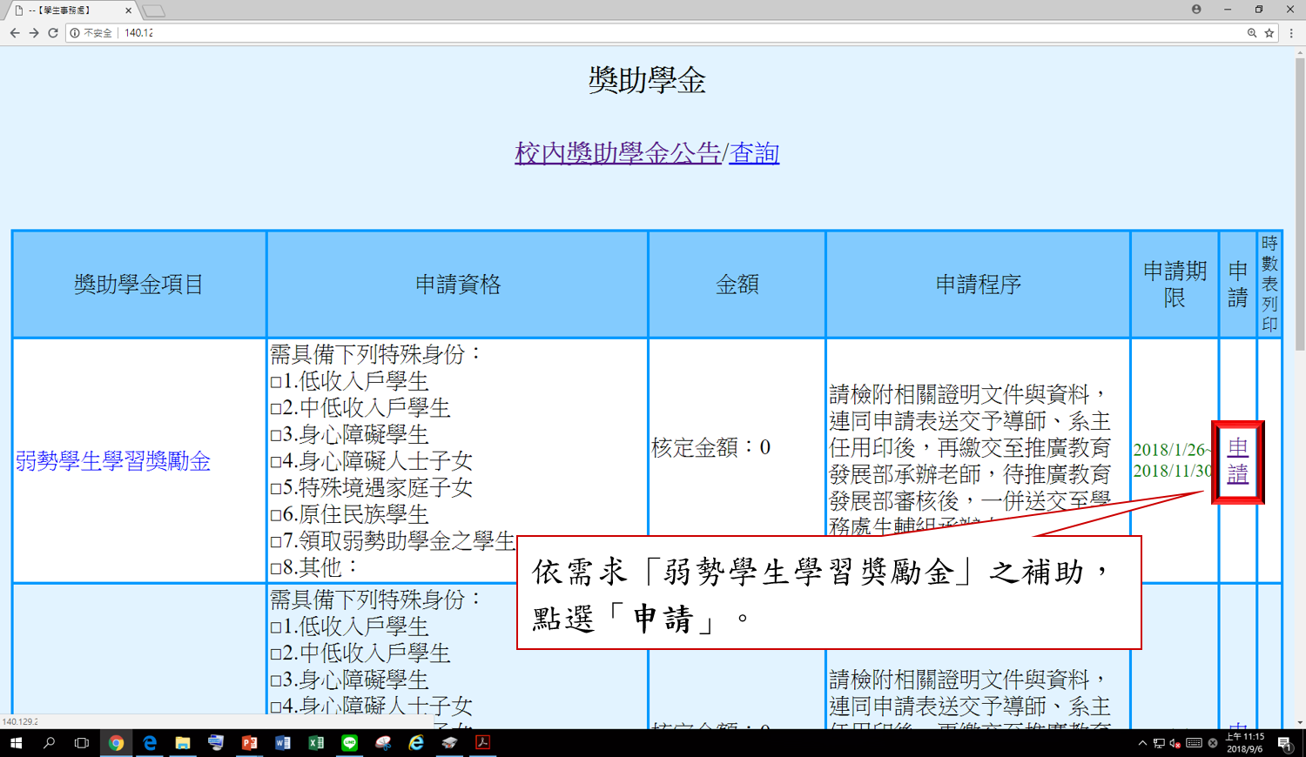Image resolution: width=1306 pixels, height=757 pixels.
Task: Open the touch keyboard tray icon
Action: pos(1195,743)
